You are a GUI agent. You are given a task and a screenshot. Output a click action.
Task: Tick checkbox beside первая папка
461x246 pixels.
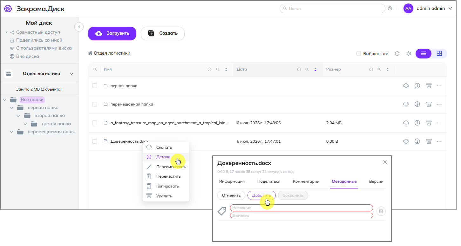click(94, 86)
